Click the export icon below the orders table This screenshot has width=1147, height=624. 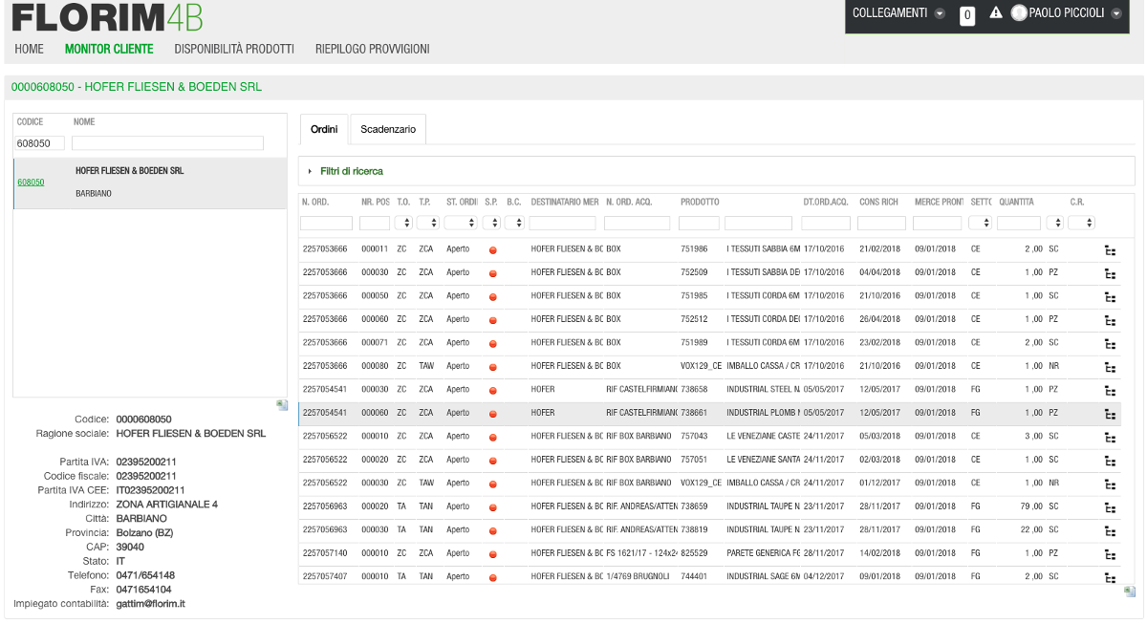[x=1130, y=592]
